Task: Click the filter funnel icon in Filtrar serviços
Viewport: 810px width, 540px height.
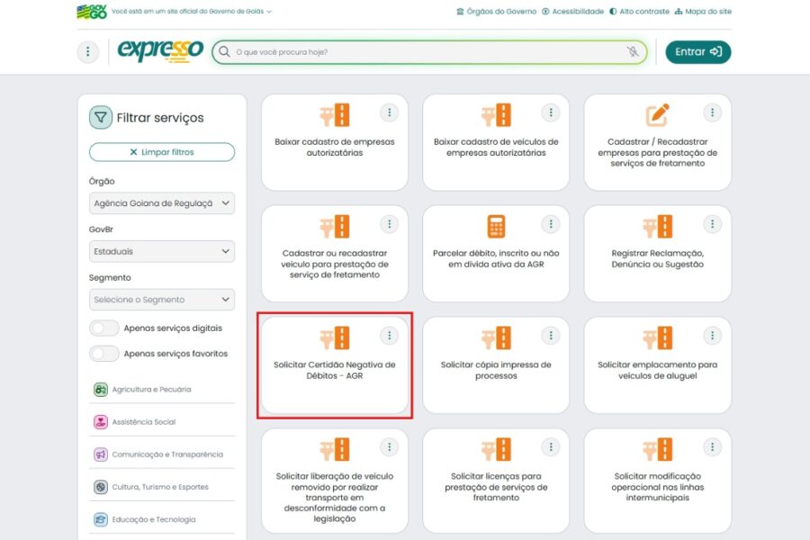Action: pyautogui.click(x=102, y=118)
